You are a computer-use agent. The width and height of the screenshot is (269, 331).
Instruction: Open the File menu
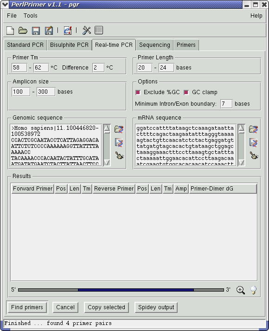12,16
